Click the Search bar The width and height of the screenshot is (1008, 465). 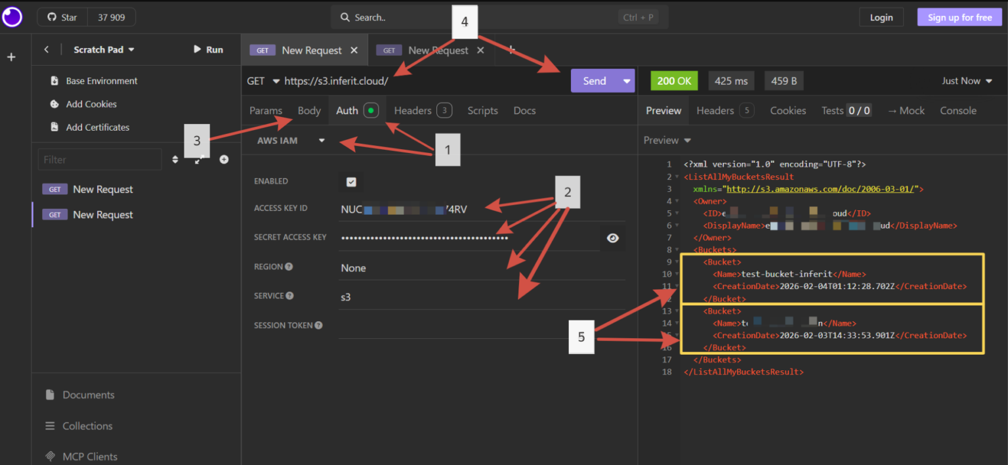(x=499, y=18)
